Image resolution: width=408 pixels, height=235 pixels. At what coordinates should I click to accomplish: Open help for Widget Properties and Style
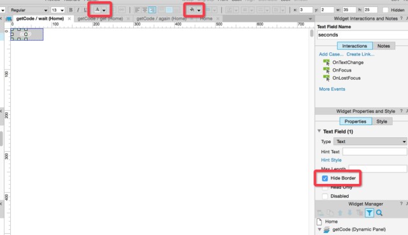pyautogui.click(x=401, y=111)
